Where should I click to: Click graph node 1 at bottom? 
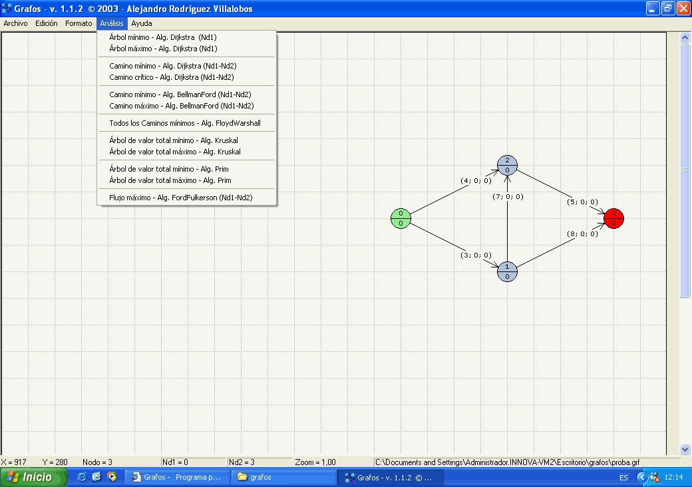point(507,271)
